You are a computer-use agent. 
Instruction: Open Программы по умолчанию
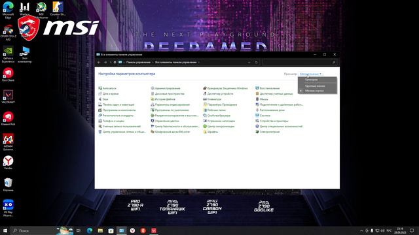(x=170, y=110)
